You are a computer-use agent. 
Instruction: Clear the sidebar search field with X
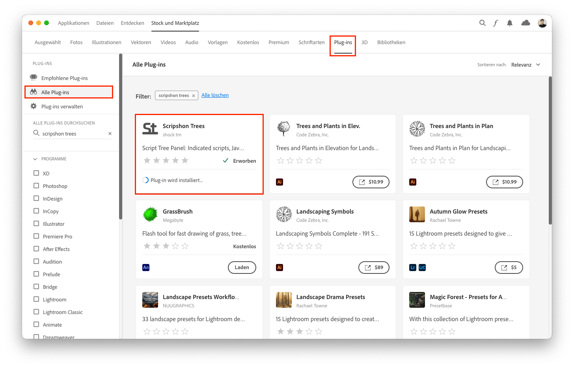[110, 134]
